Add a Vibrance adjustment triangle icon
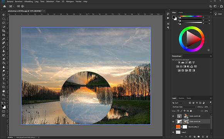The height and width of the screenshot is (139, 224). click(x=194, y=63)
